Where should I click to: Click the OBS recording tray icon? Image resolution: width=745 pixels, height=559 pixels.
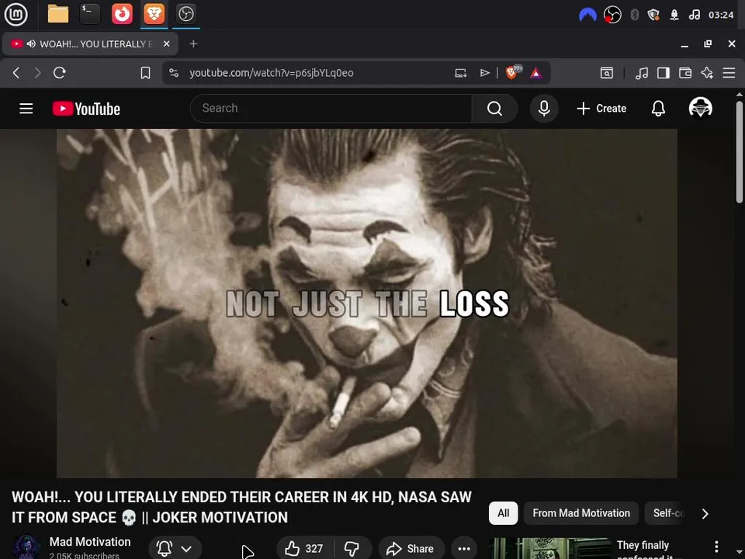[612, 15]
